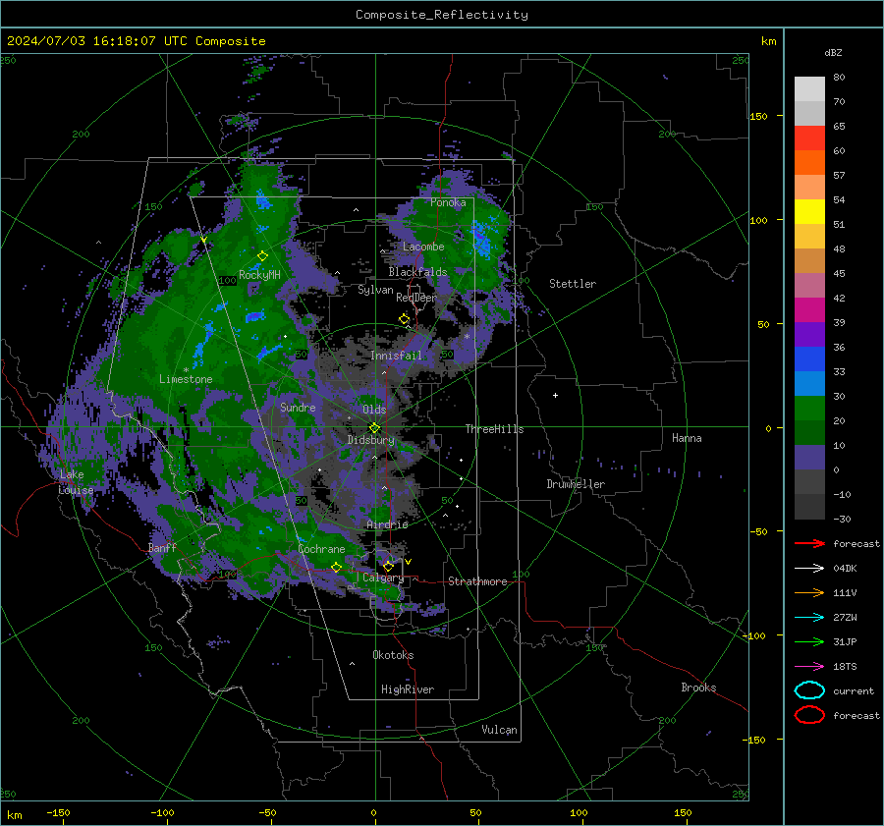Click the HighRiver label
Screen dimensions: 884x826
tap(408, 689)
